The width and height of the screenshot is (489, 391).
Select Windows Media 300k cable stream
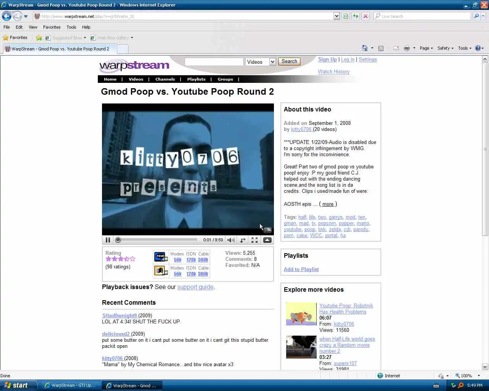click(x=203, y=274)
